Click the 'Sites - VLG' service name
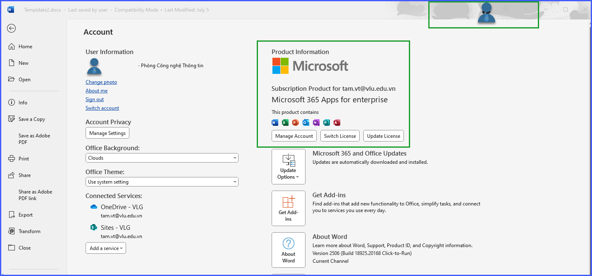This screenshot has width=592, height=276. (x=115, y=228)
